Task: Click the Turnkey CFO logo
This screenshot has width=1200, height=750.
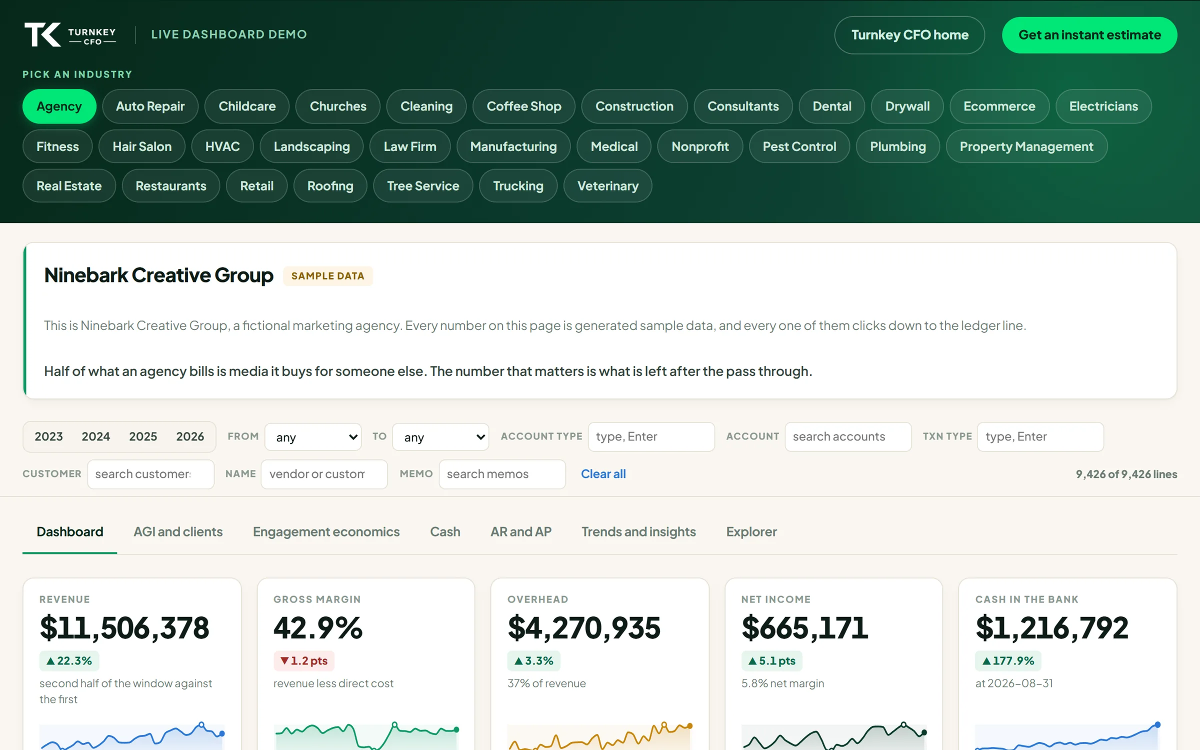Action: click(70, 34)
